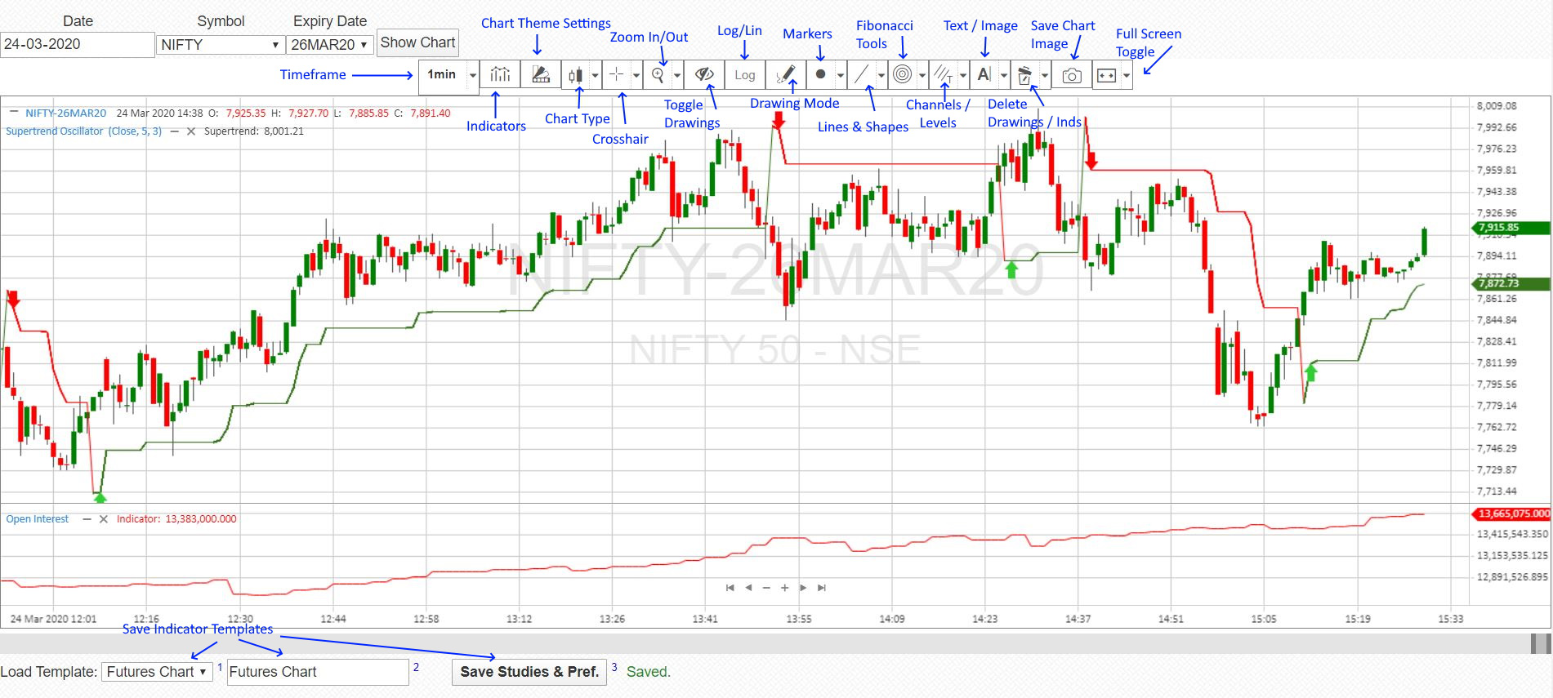
Task: Open Chart Theme Settings icon
Action: pos(541,75)
